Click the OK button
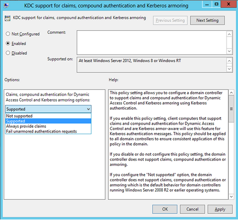Viewport: 238px width, 221px height. 165,209
